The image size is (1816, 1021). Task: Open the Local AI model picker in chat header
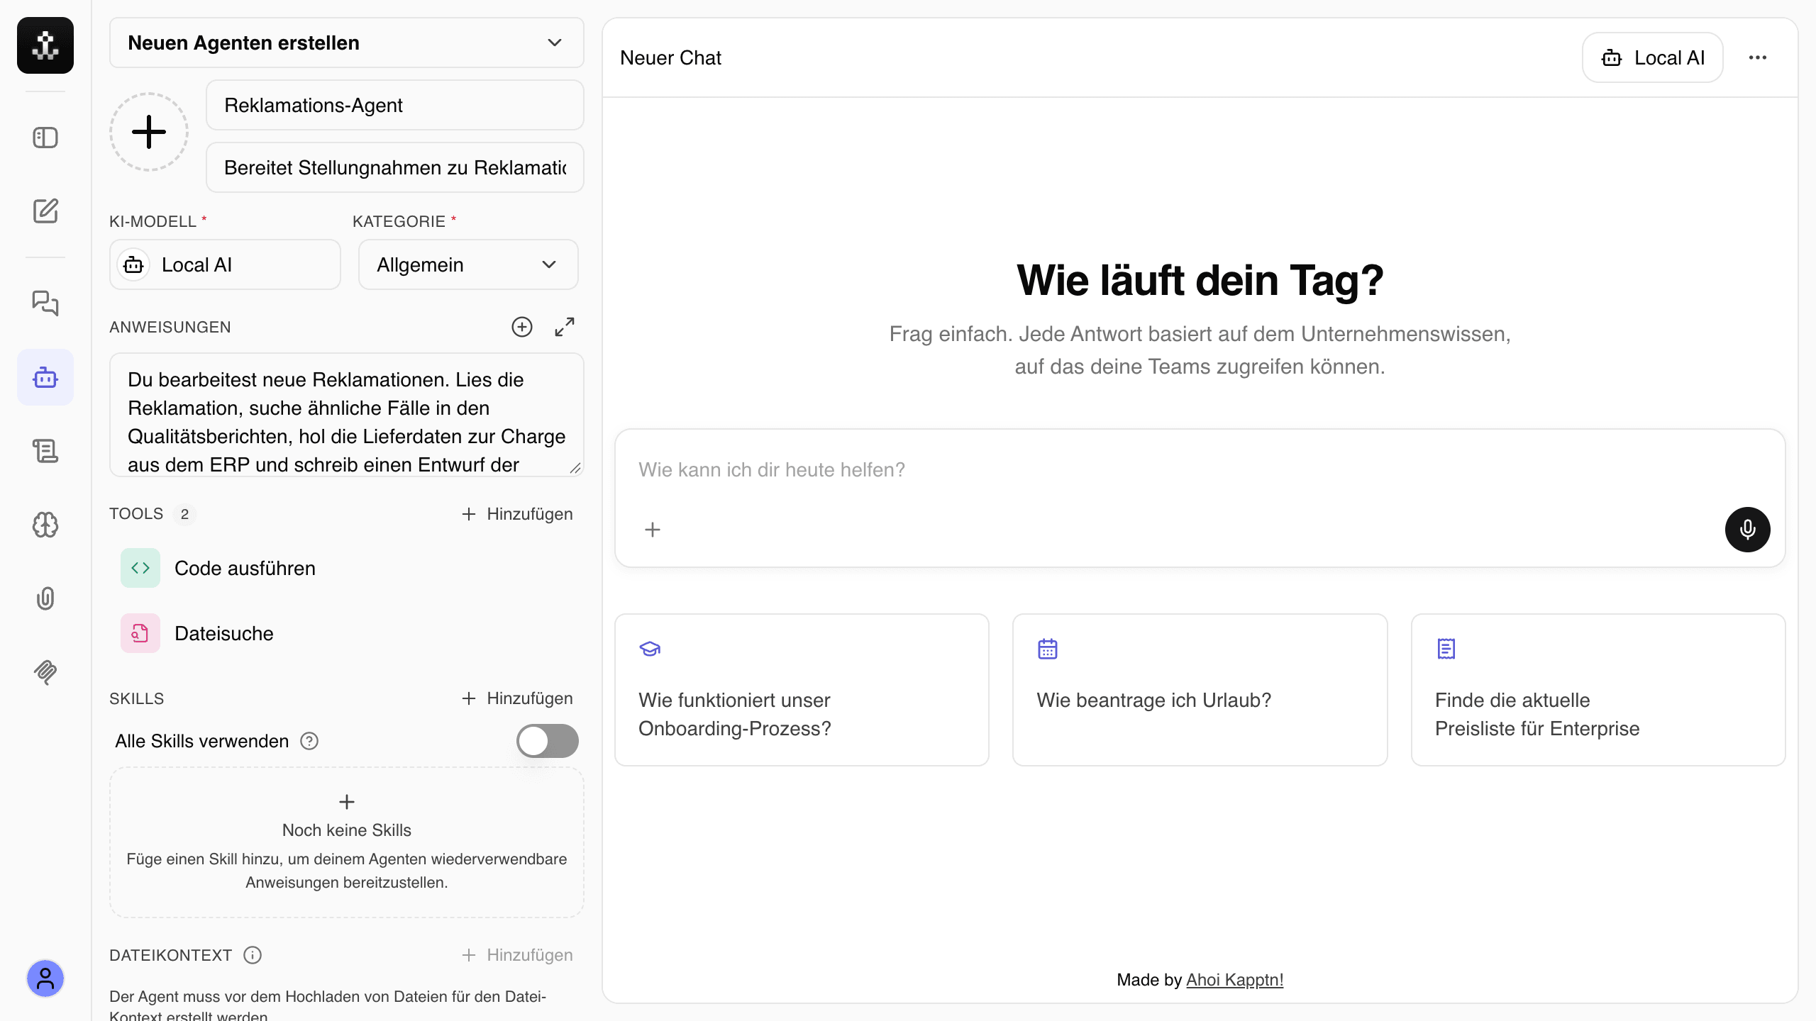click(x=1653, y=57)
